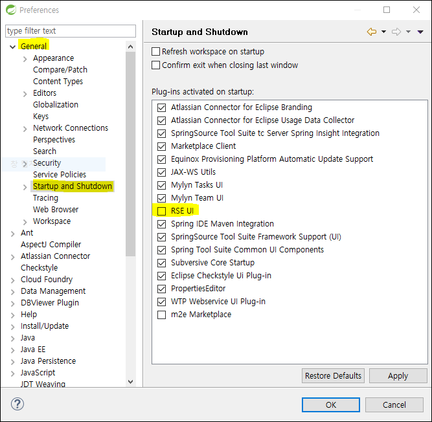432x422 pixels.
Task: Uncheck Mylyn Tasks UI
Action: (161, 185)
